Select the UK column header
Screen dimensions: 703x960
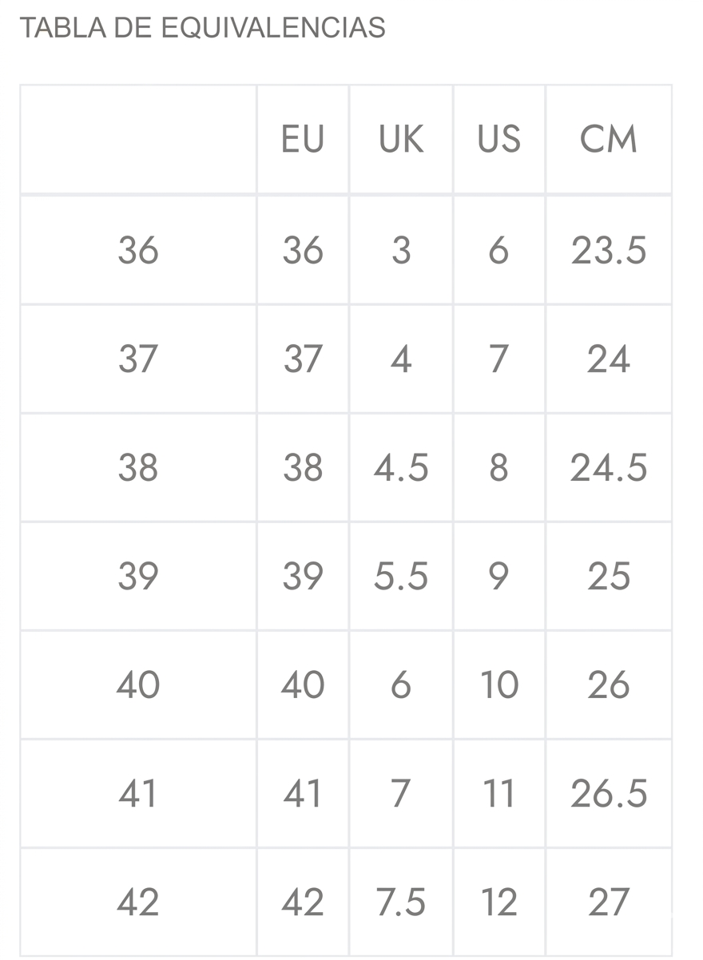coord(401,140)
